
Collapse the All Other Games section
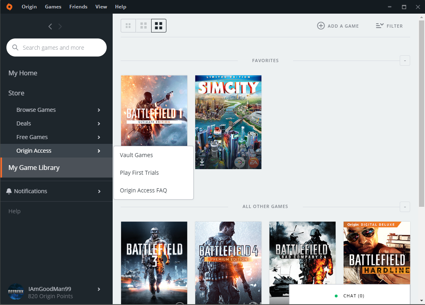coord(405,207)
